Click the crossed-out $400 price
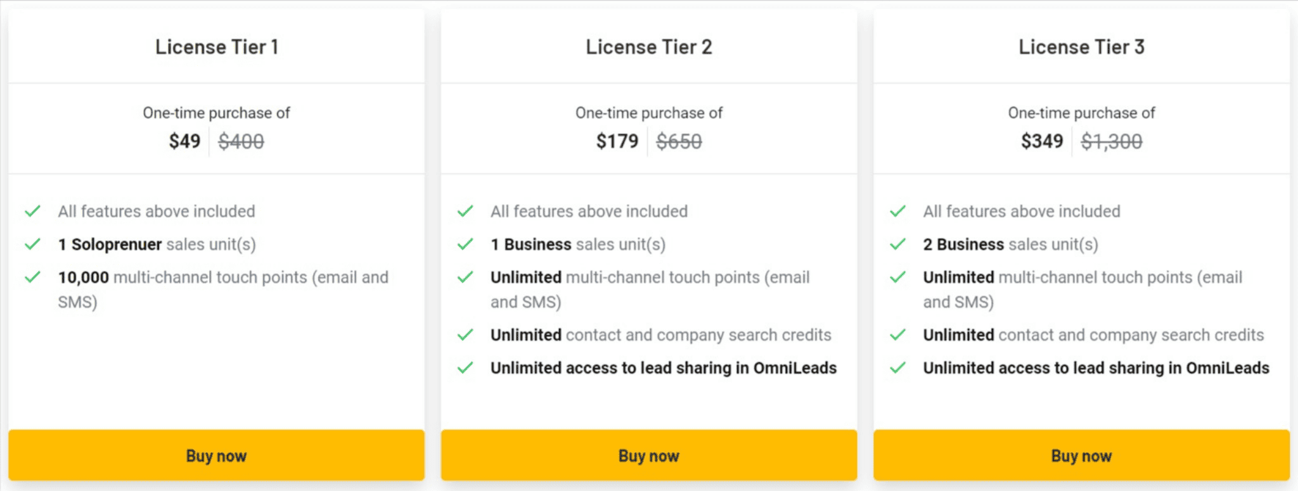 pos(241,141)
